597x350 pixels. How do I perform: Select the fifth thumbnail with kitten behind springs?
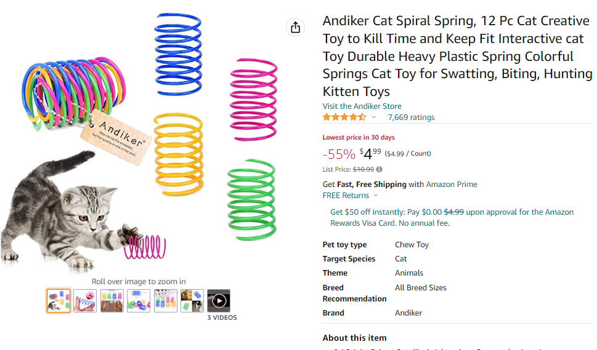coord(166,301)
